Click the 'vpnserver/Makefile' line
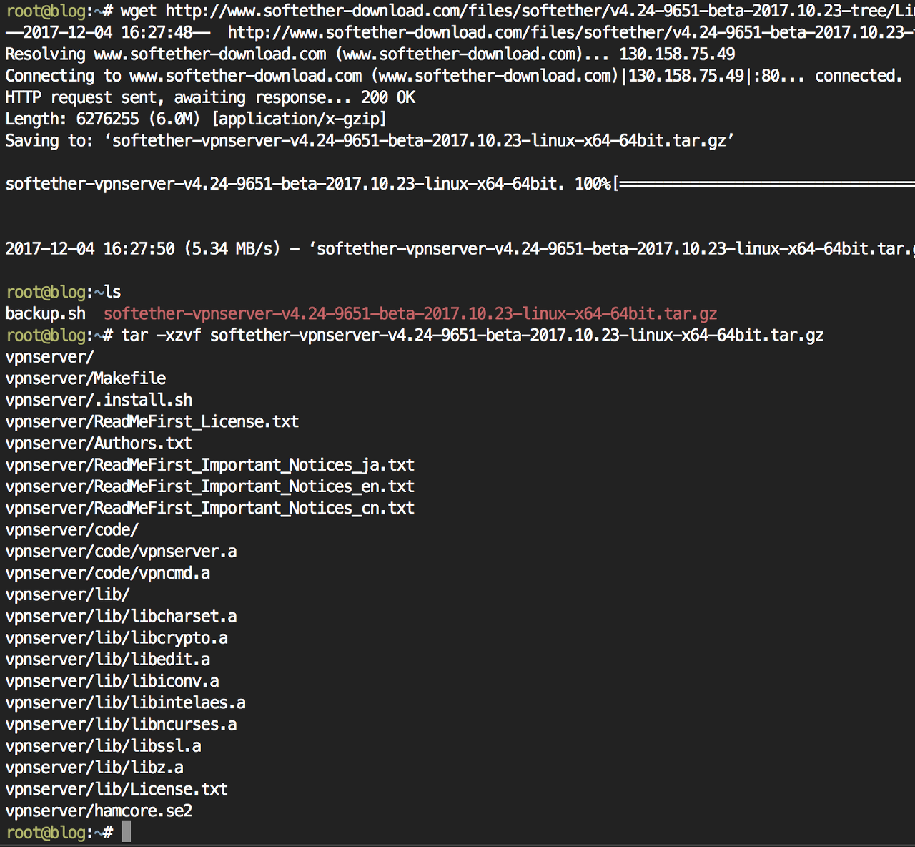915x847 pixels. [x=86, y=378]
